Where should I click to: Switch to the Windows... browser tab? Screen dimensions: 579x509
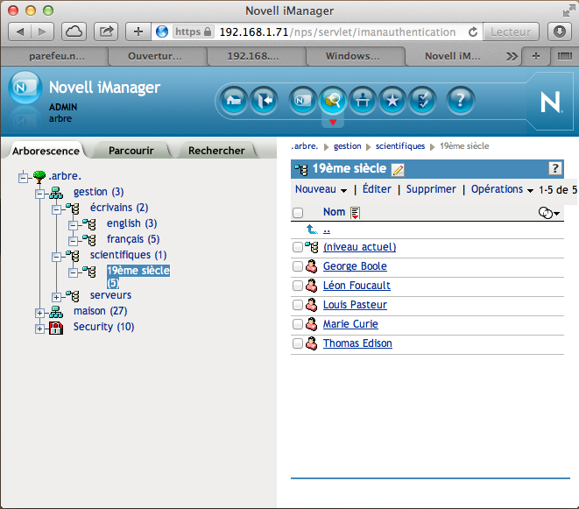click(x=352, y=56)
